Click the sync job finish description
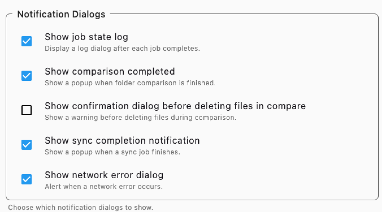This screenshot has width=382, height=212. [x=113, y=152]
